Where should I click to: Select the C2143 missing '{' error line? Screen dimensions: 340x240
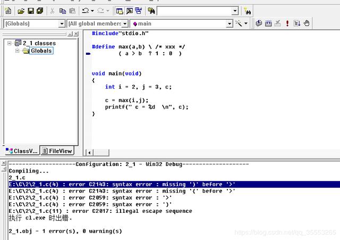click(x=122, y=191)
